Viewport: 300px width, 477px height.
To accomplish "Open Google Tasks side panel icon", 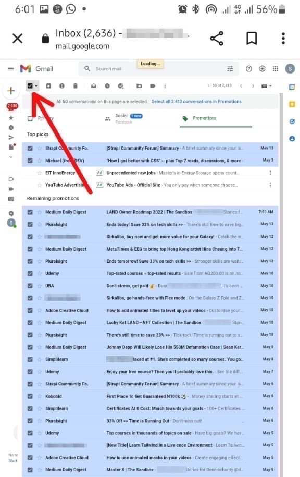I will point(292,121).
